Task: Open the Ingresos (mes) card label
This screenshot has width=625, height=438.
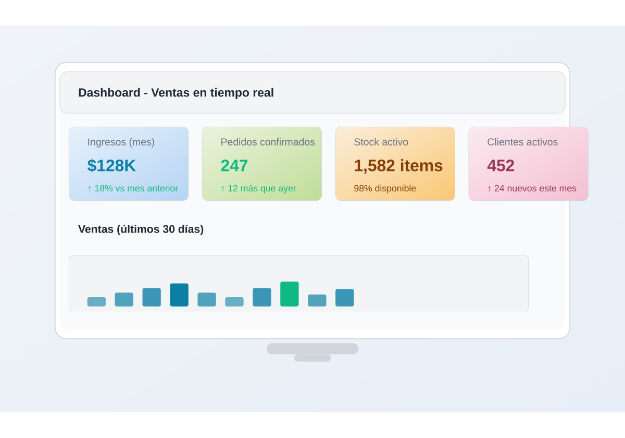Action: (121, 142)
